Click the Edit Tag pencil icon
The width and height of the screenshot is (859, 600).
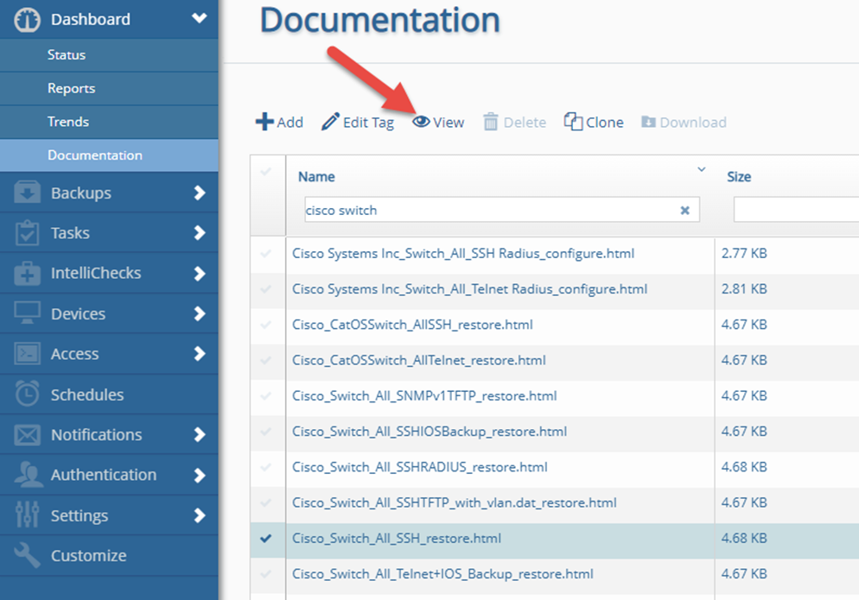[x=330, y=122]
